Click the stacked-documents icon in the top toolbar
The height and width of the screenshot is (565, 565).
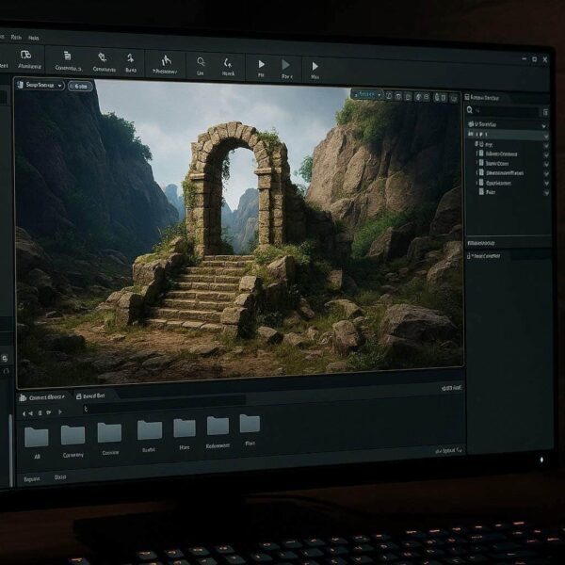pos(68,56)
